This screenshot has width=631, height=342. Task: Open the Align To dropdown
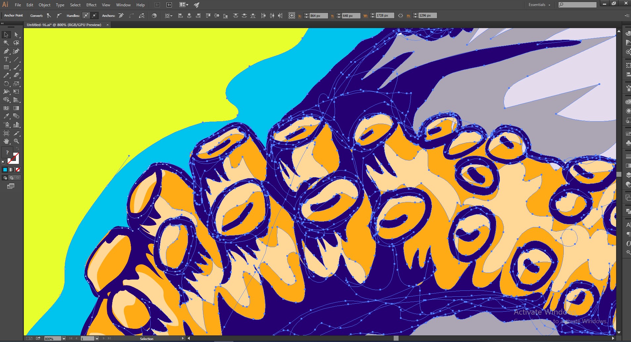(x=169, y=16)
